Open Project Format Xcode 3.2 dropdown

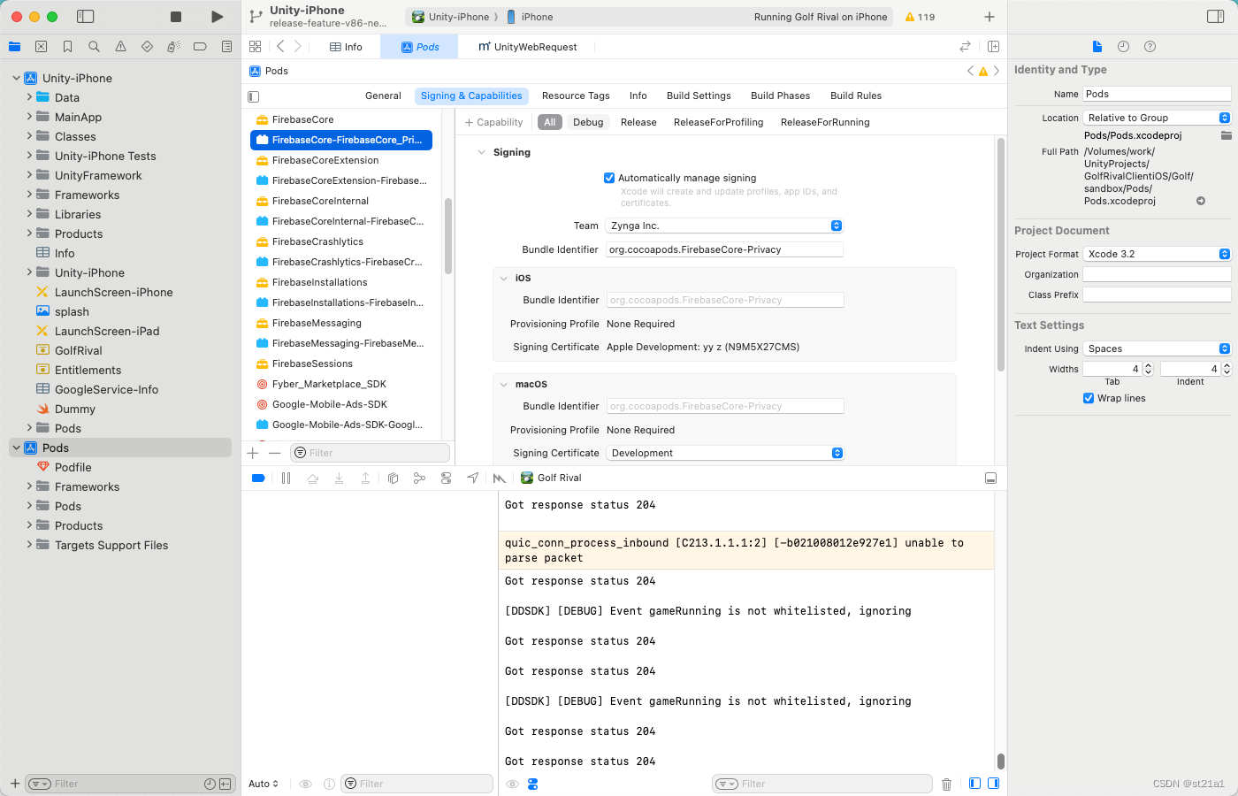pyautogui.click(x=1157, y=255)
